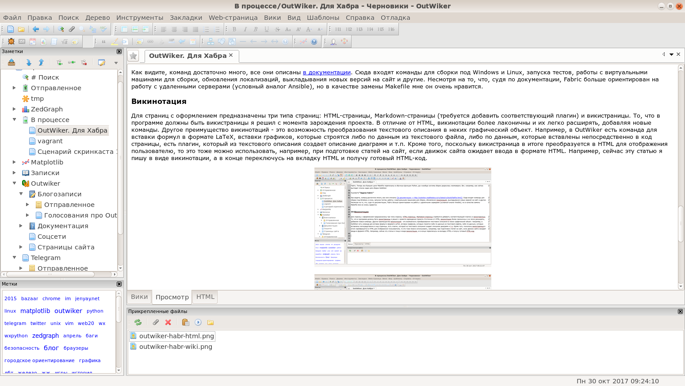Click the go-to-parent icon in Заметки panel

coord(11,62)
